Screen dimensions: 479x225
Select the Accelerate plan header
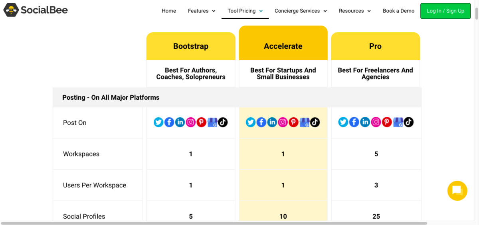[283, 46]
